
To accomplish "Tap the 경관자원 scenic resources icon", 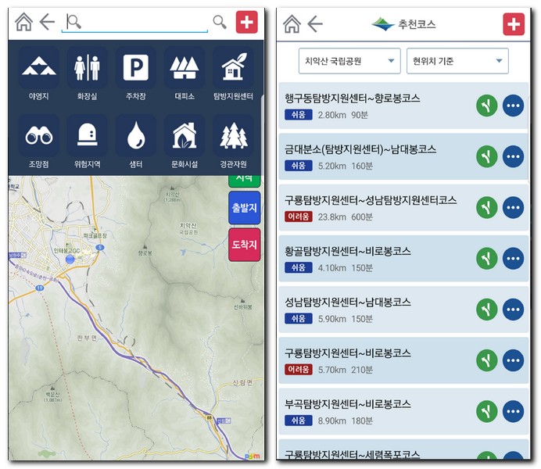I will (233, 137).
